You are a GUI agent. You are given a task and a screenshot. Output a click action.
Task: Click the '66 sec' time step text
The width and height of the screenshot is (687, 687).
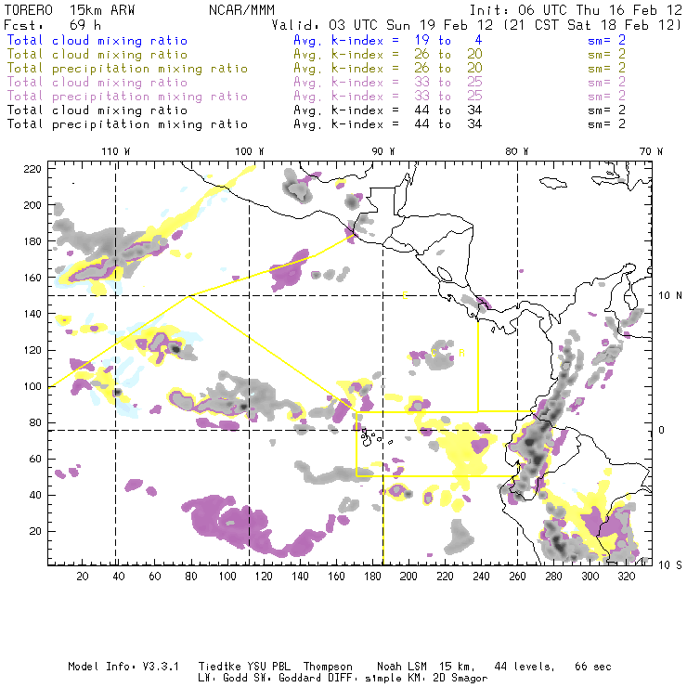click(593, 667)
